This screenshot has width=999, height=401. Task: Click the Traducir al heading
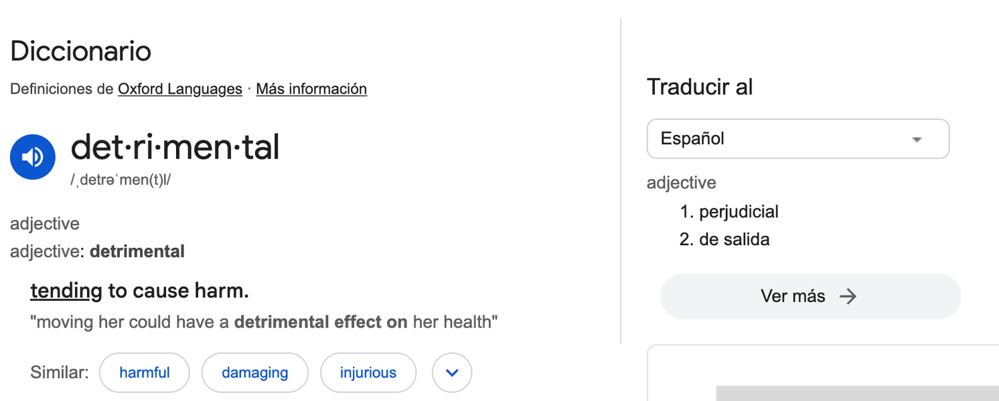pos(700,87)
